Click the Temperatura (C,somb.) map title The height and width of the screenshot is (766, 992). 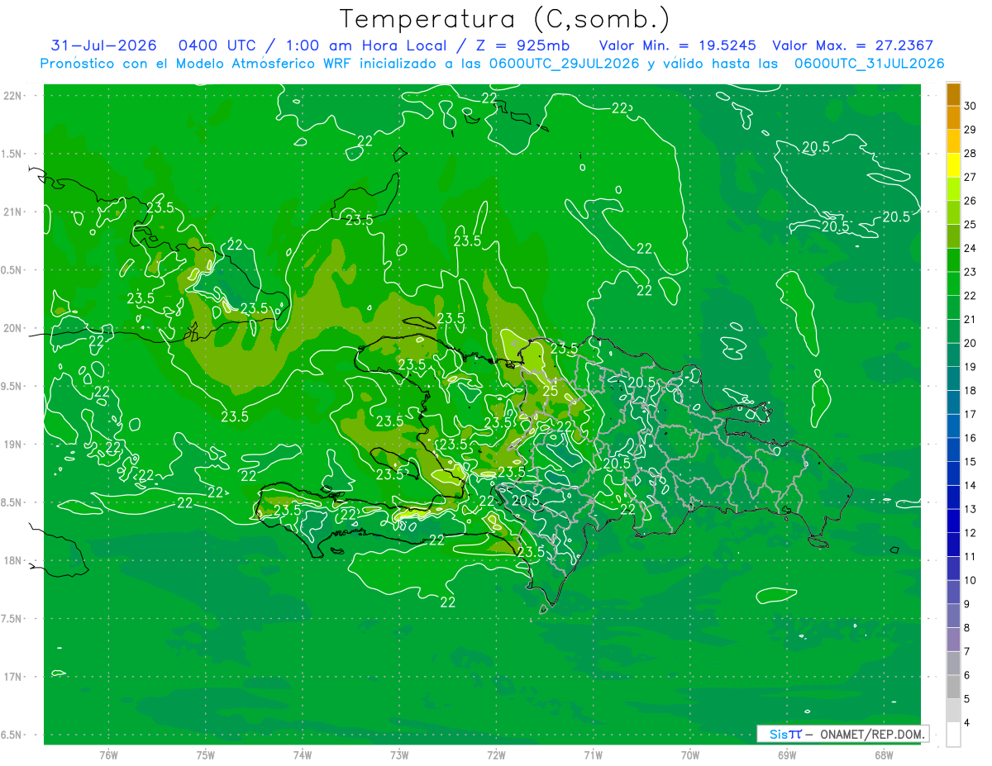pyautogui.click(x=505, y=19)
